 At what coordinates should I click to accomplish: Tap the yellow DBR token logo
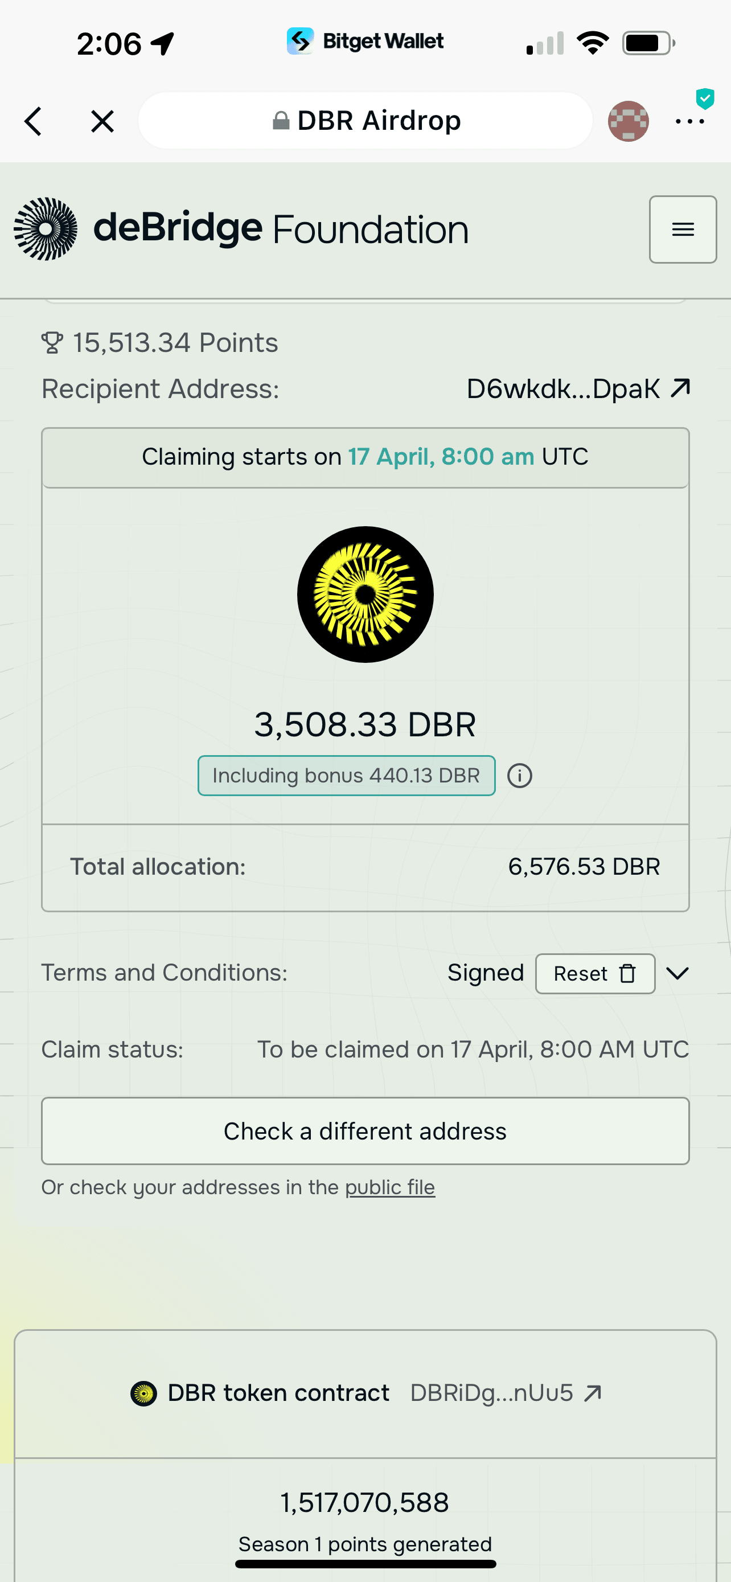click(365, 594)
